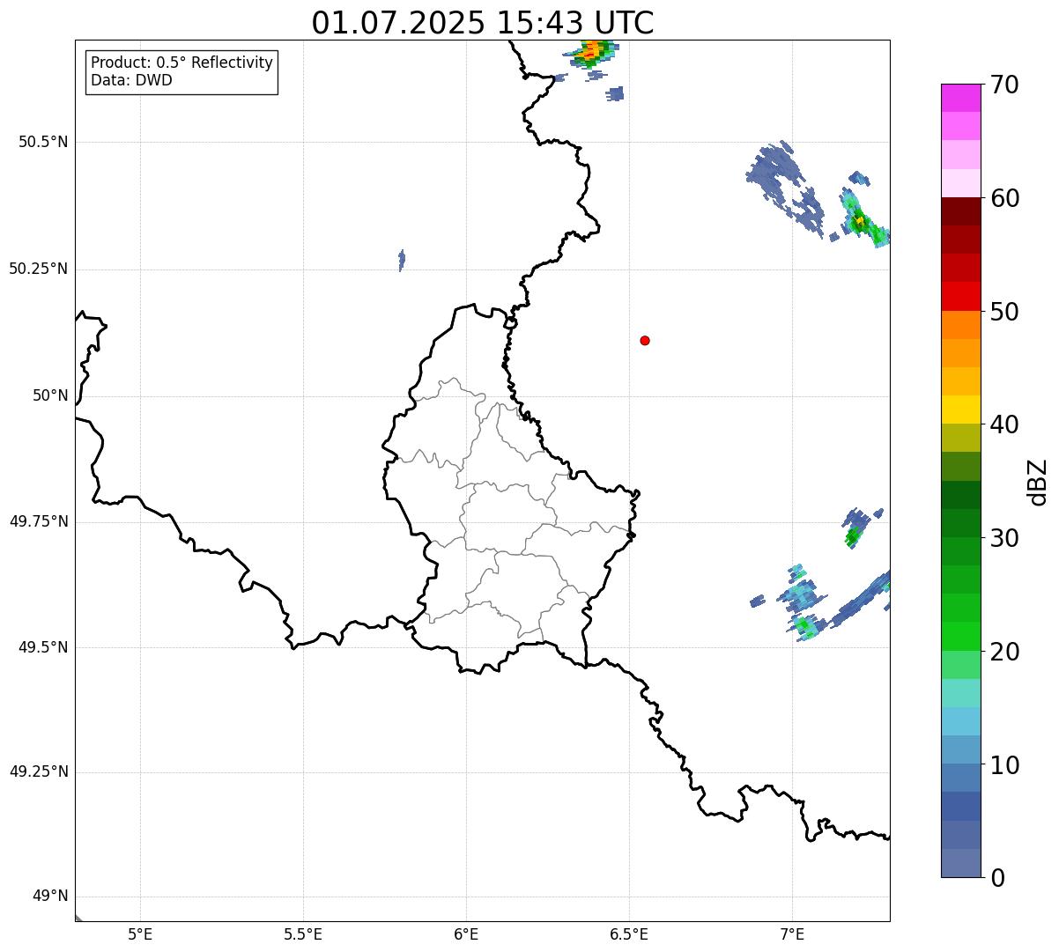
Task: Click the 50°N latitude label
Action: point(50,395)
